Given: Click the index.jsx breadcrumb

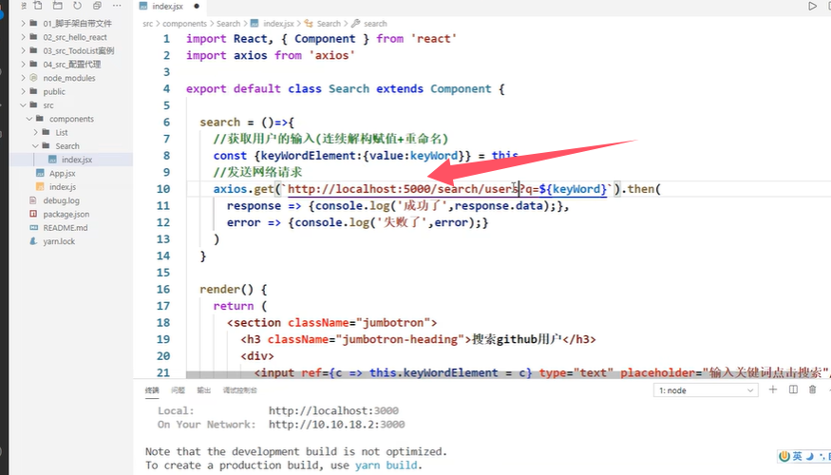Looking at the screenshot, I should tap(278, 24).
